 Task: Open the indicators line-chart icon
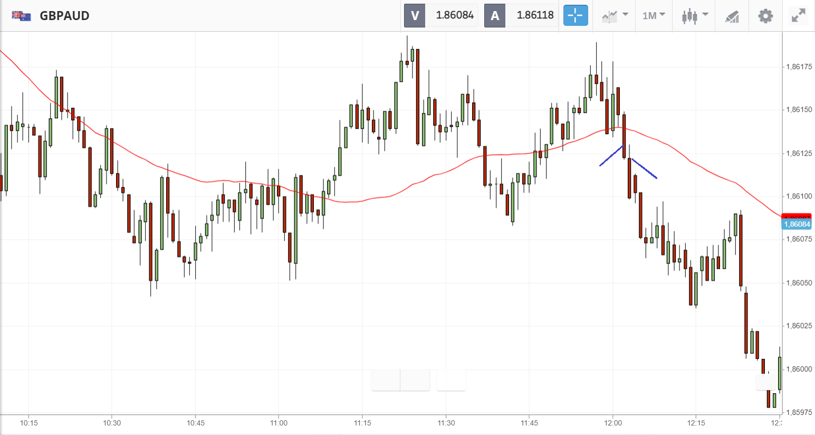(609, 16)
